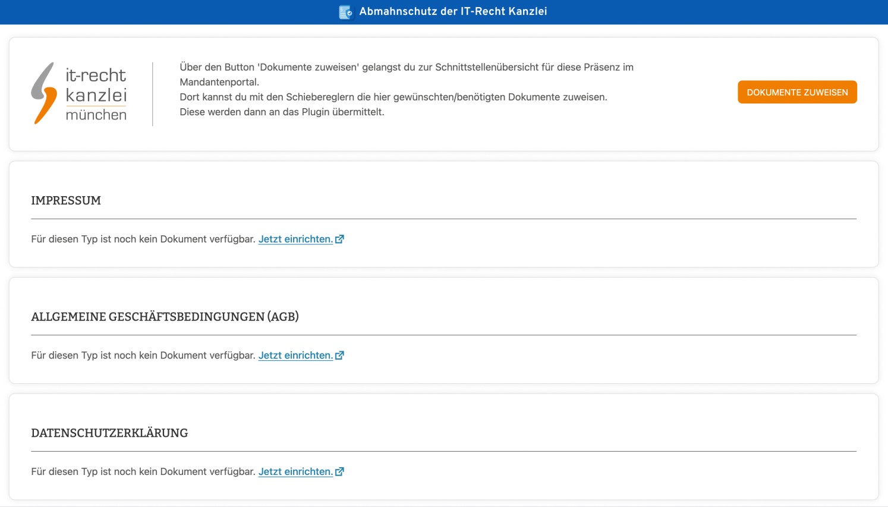Open the 'Jetzt einrichten' link for Impressum

pyautogui.click(x=295, y=239)
